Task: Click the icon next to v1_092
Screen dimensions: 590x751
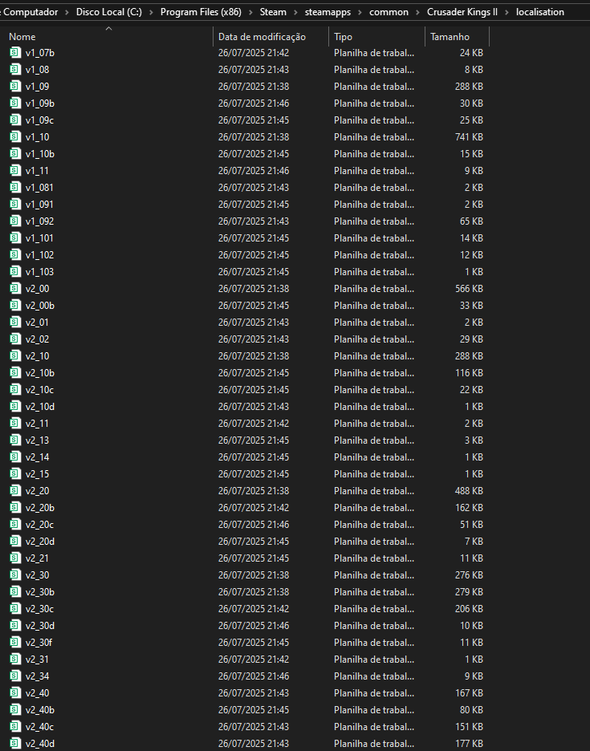Action: (15, 221)
